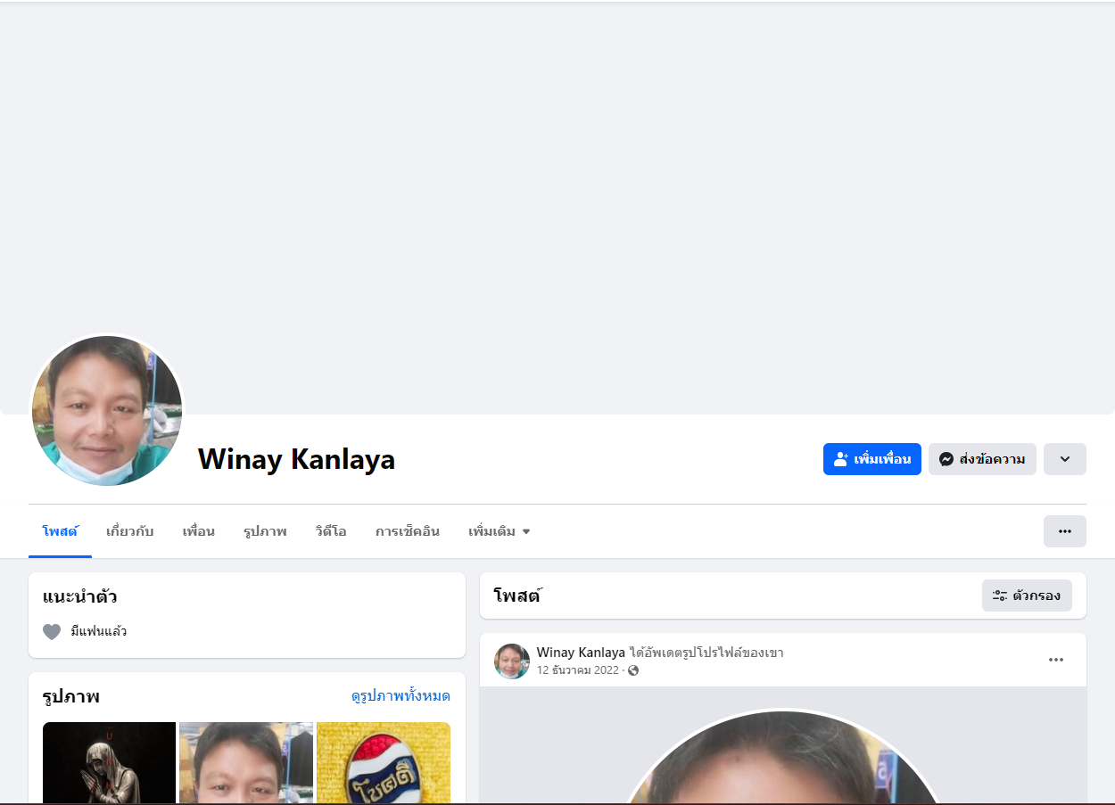Open the large profile picture of Winay Kanlaya
The width and height of the screenshot is (1115, 805).
[107, 411]
